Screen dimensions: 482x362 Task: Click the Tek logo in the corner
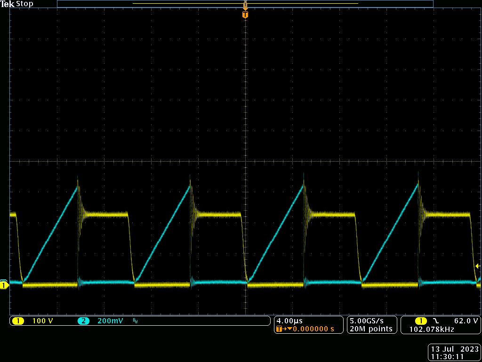click(x=7, y=4)
